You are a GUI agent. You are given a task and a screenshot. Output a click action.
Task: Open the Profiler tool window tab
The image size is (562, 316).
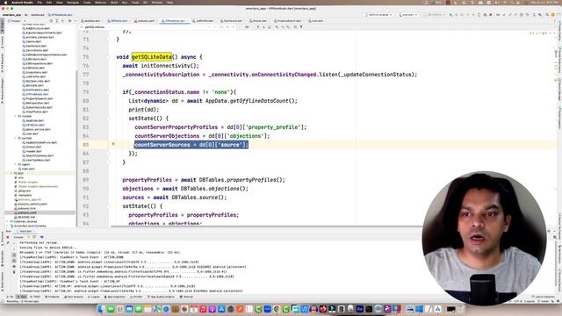[136, 297]
